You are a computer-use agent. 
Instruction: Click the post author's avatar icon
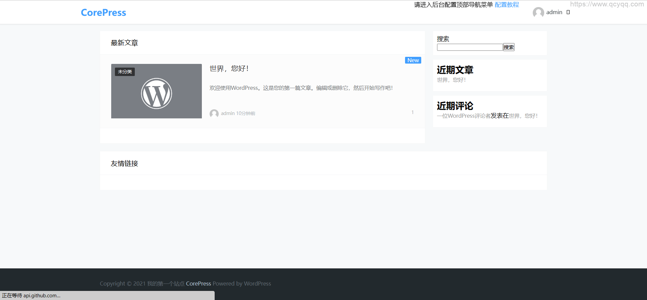coord(214,114)
